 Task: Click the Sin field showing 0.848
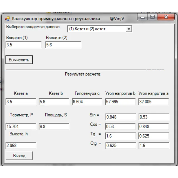(120, 117)
